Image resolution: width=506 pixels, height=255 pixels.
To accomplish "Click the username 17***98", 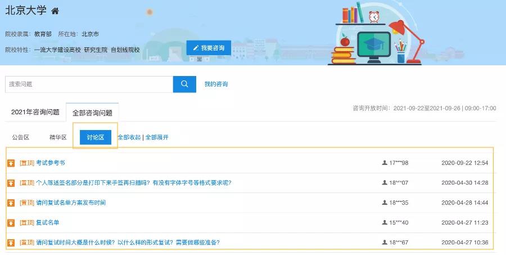I will pos(399,163).
